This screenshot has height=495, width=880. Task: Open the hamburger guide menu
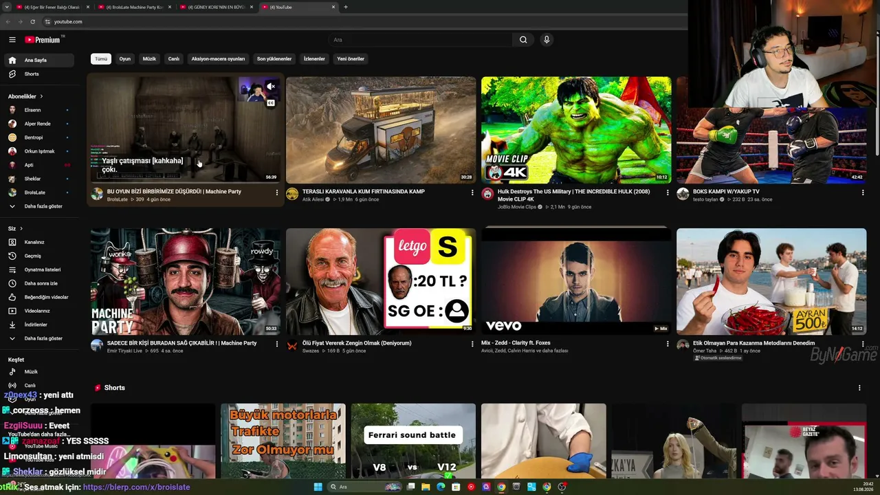(x=12, y=40)
